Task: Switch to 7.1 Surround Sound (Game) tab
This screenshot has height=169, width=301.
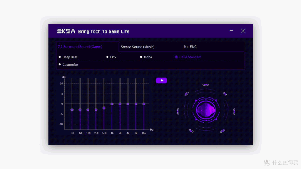Action: (87, 47)
